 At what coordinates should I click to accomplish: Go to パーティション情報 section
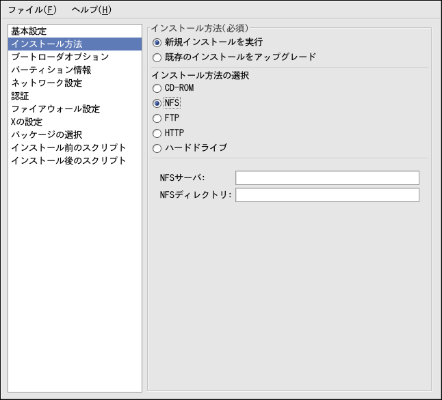click(51, 70)
